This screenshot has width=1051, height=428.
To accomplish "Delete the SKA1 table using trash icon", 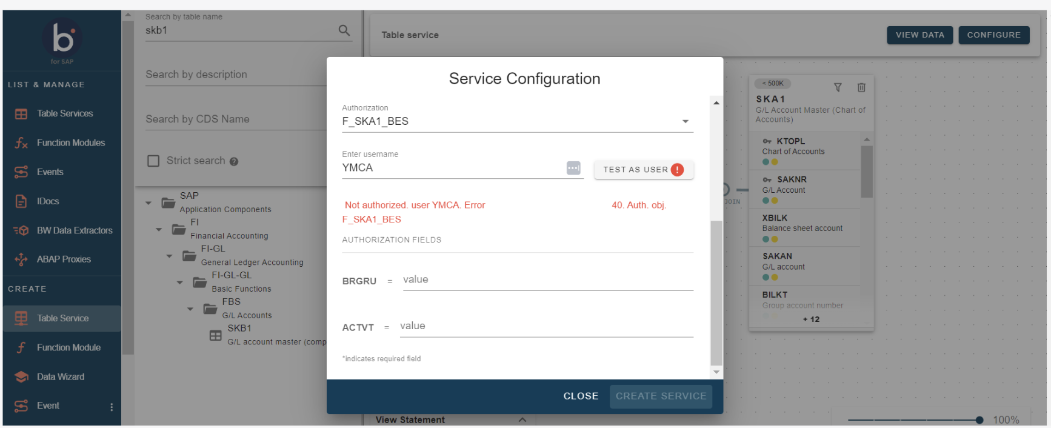I will pyautogui.click(x=861, y=87).
